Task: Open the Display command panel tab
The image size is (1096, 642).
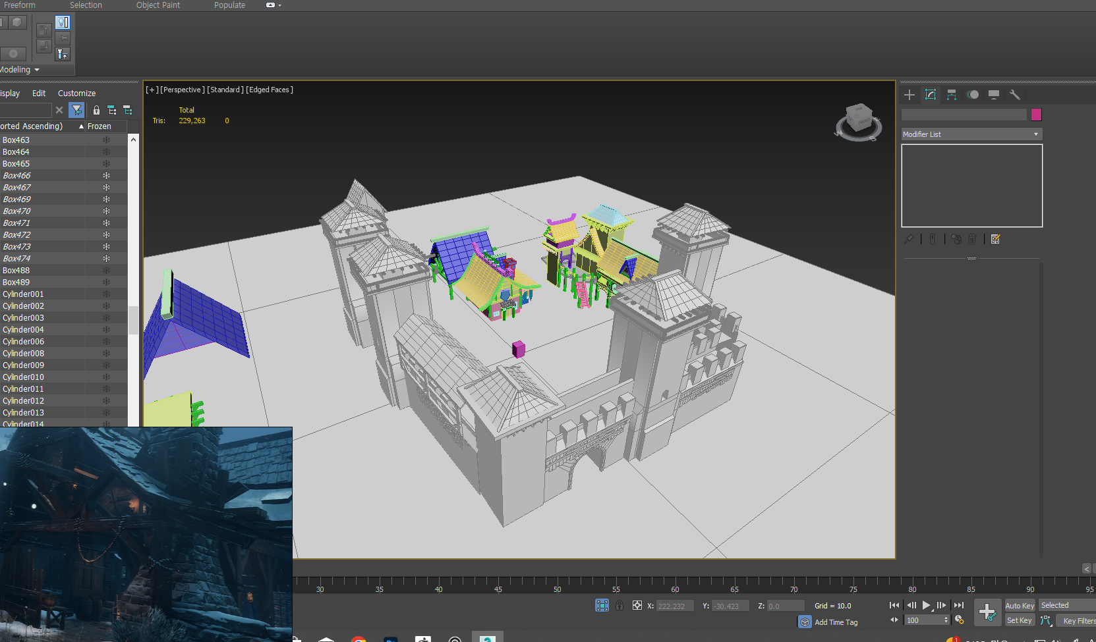Action: pos(994,95)
